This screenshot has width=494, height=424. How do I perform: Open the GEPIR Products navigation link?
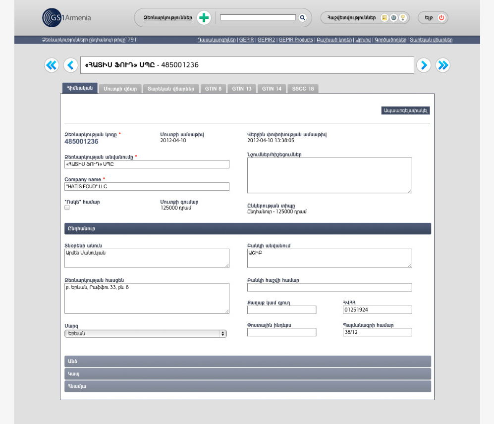pos(296,40)
